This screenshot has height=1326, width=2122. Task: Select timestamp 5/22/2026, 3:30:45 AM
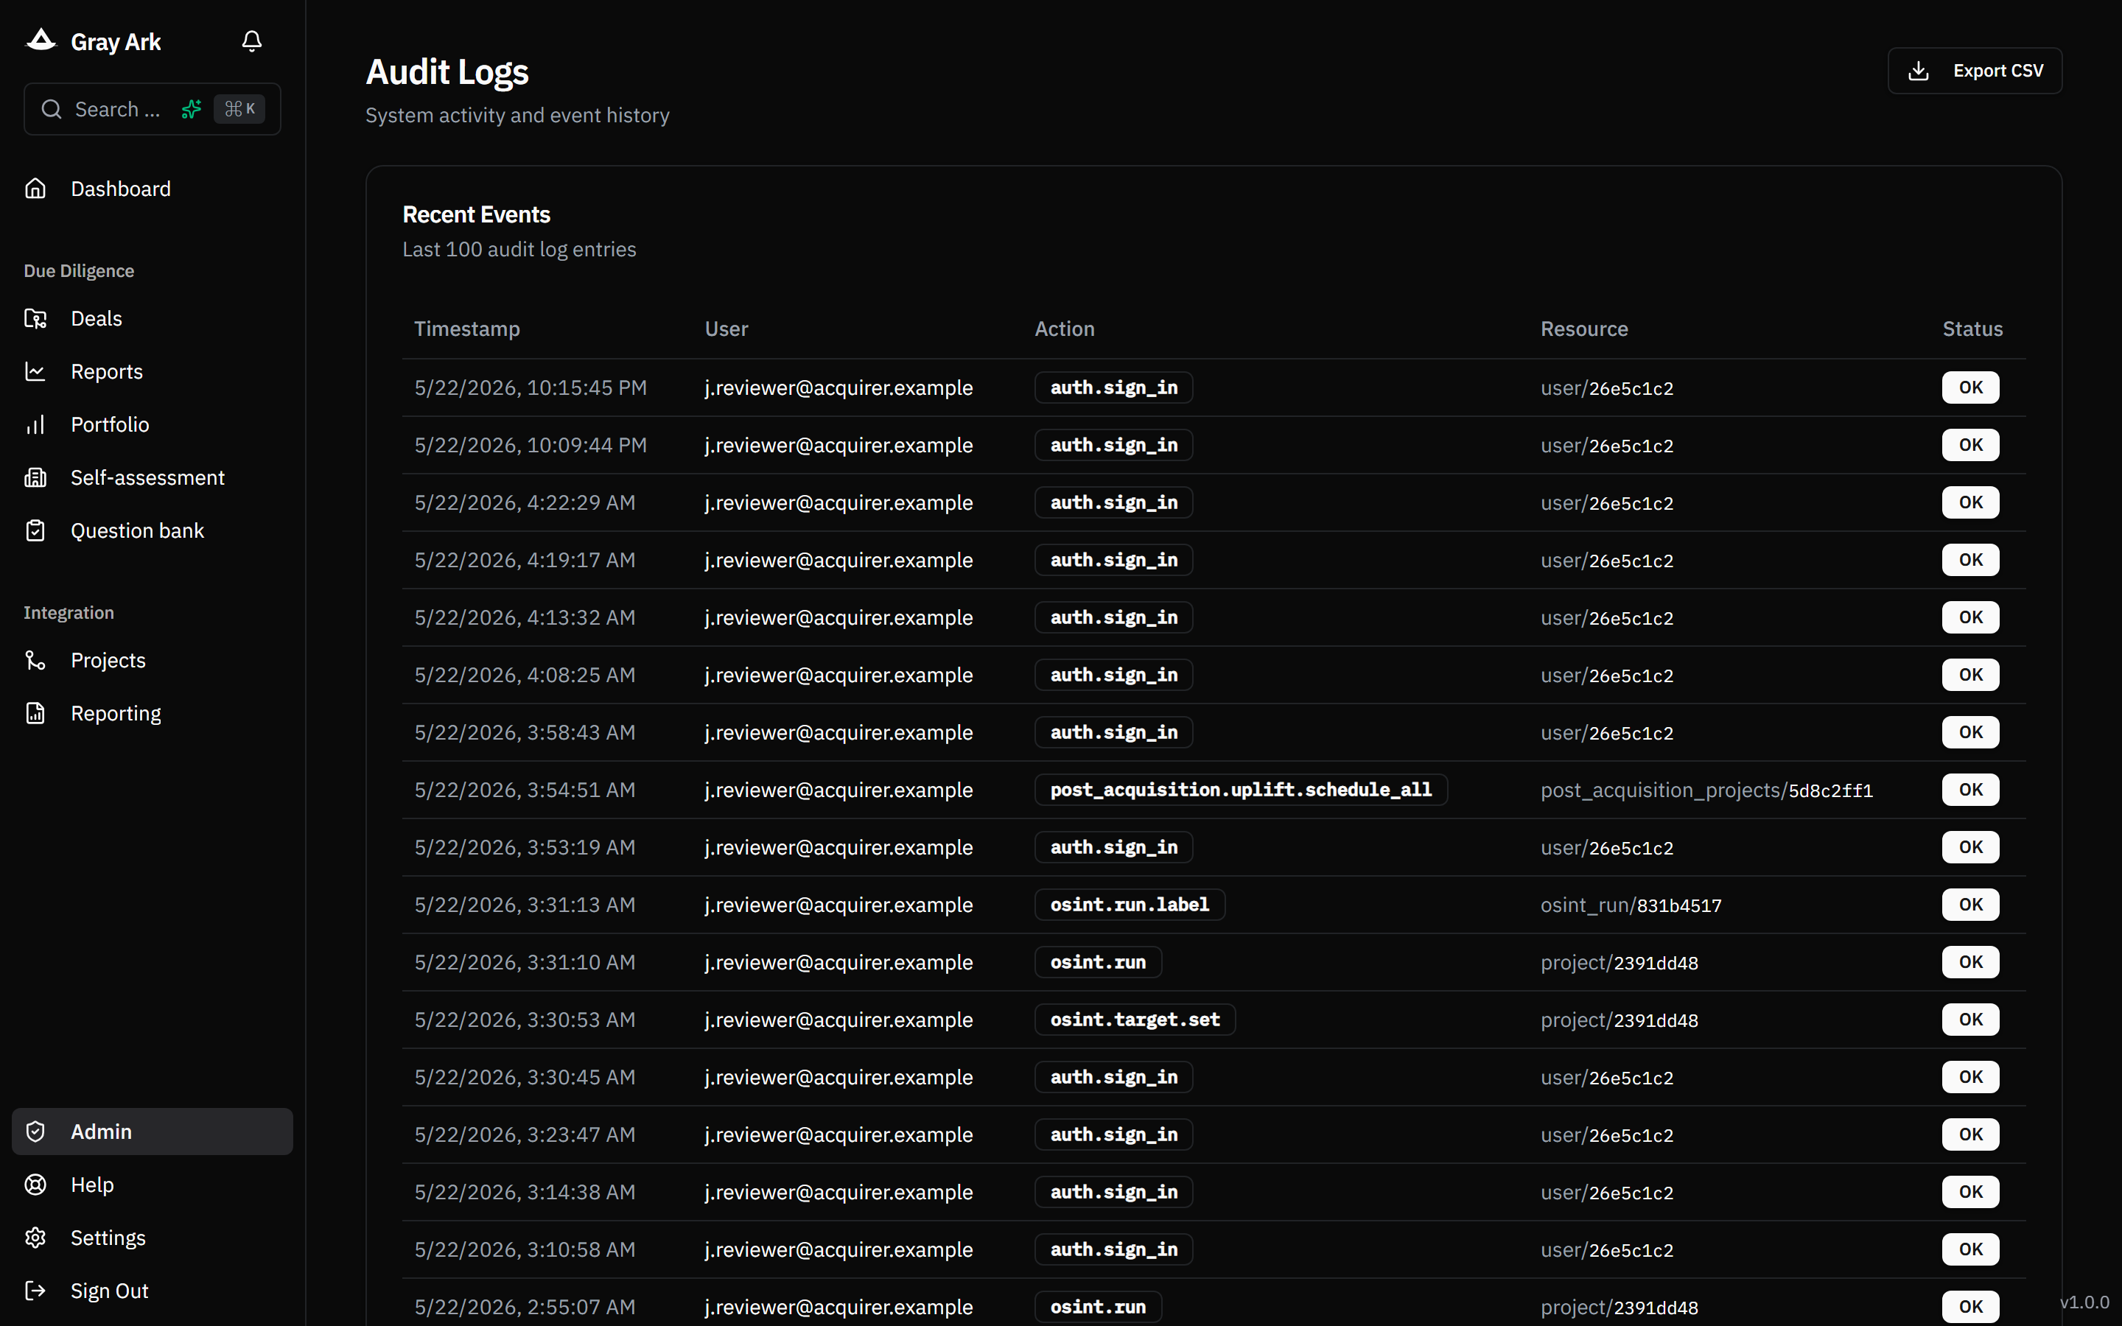tap(525, 1077)
